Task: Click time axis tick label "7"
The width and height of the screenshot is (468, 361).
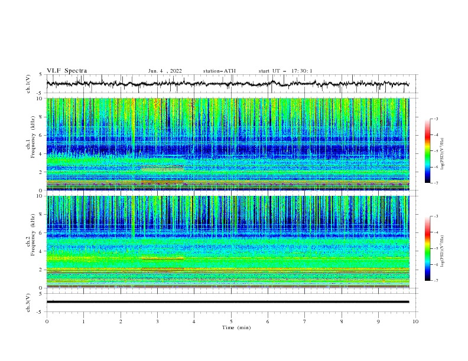Action: click(305, 321)
